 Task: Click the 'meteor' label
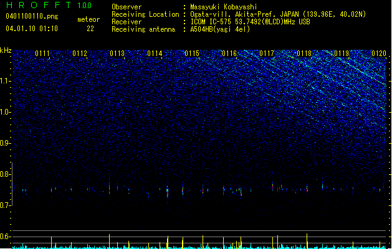tap(88, 19)
